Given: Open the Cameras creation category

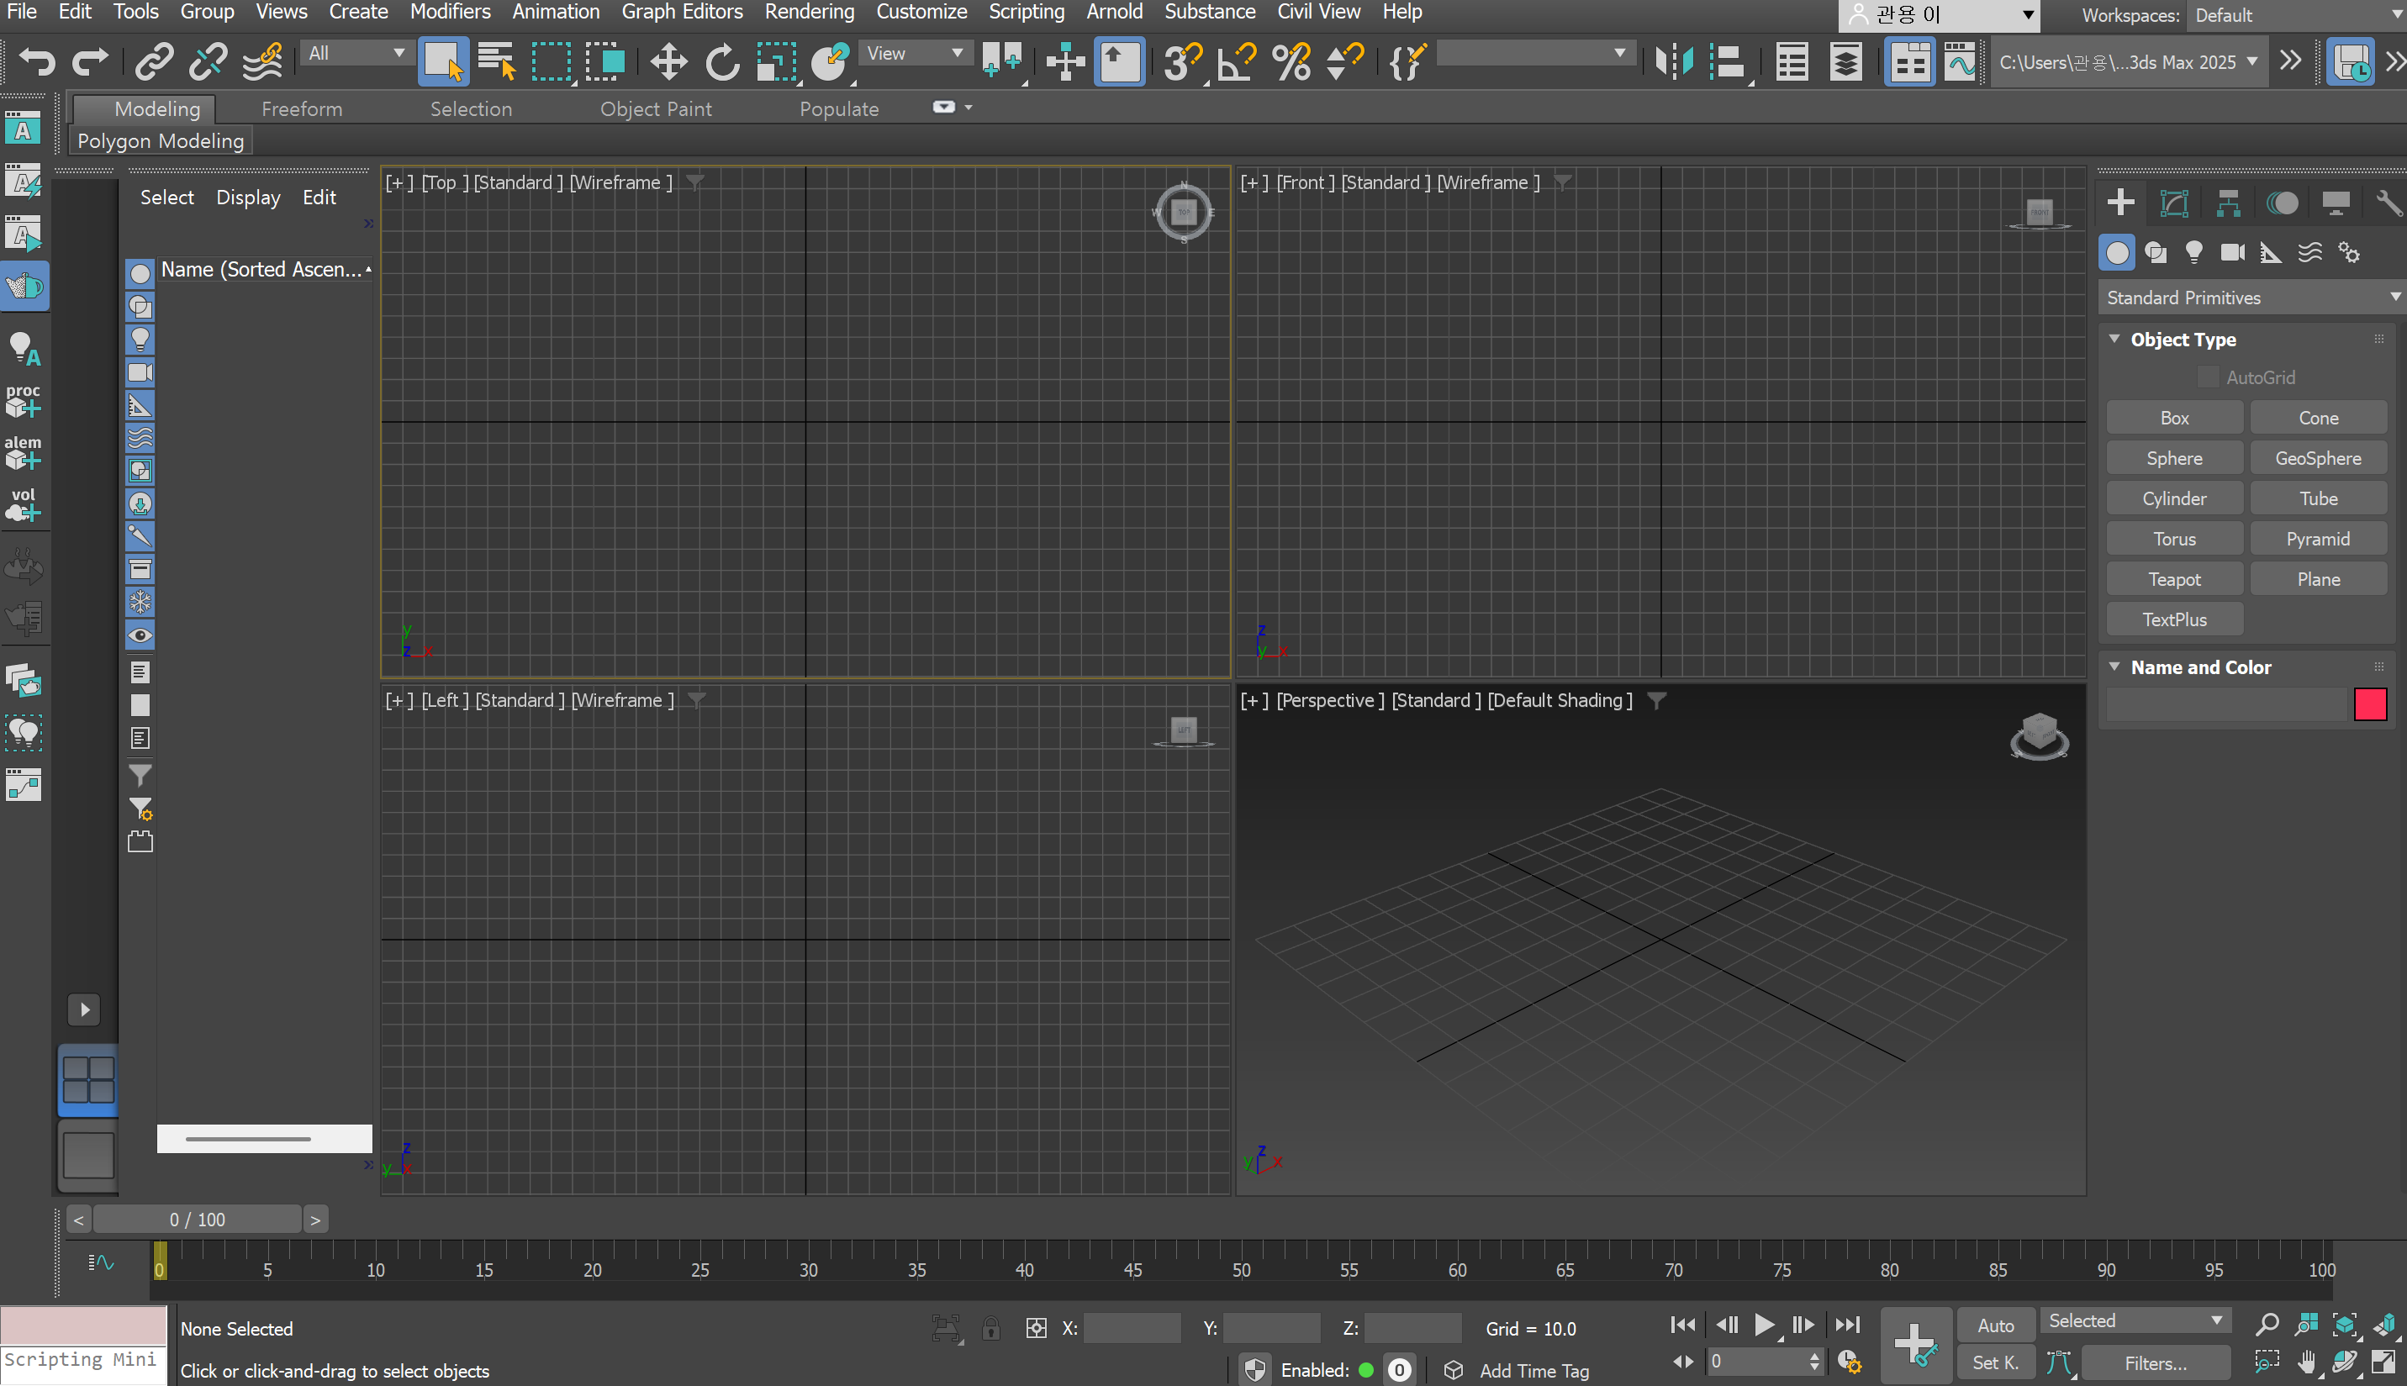Looking at the screenshot, I should 2232,252.
